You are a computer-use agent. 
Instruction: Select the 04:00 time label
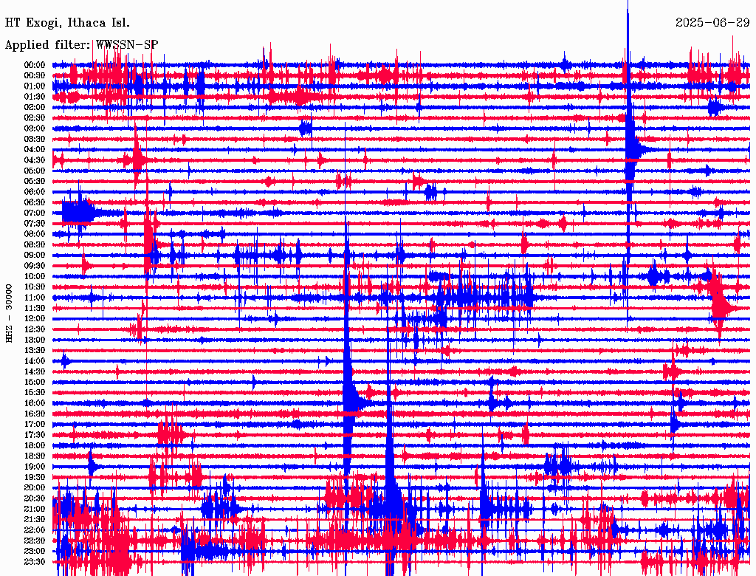point(35,150)
